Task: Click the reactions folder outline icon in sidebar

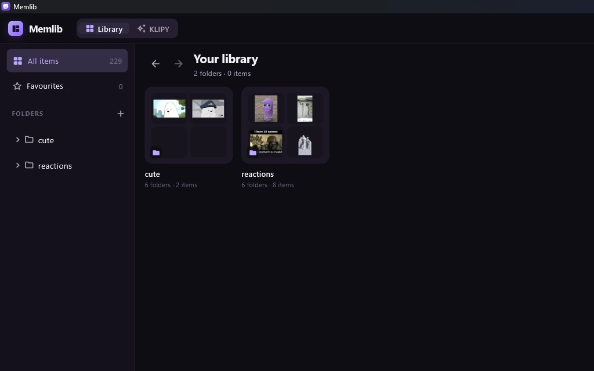Action: point(29,165)
